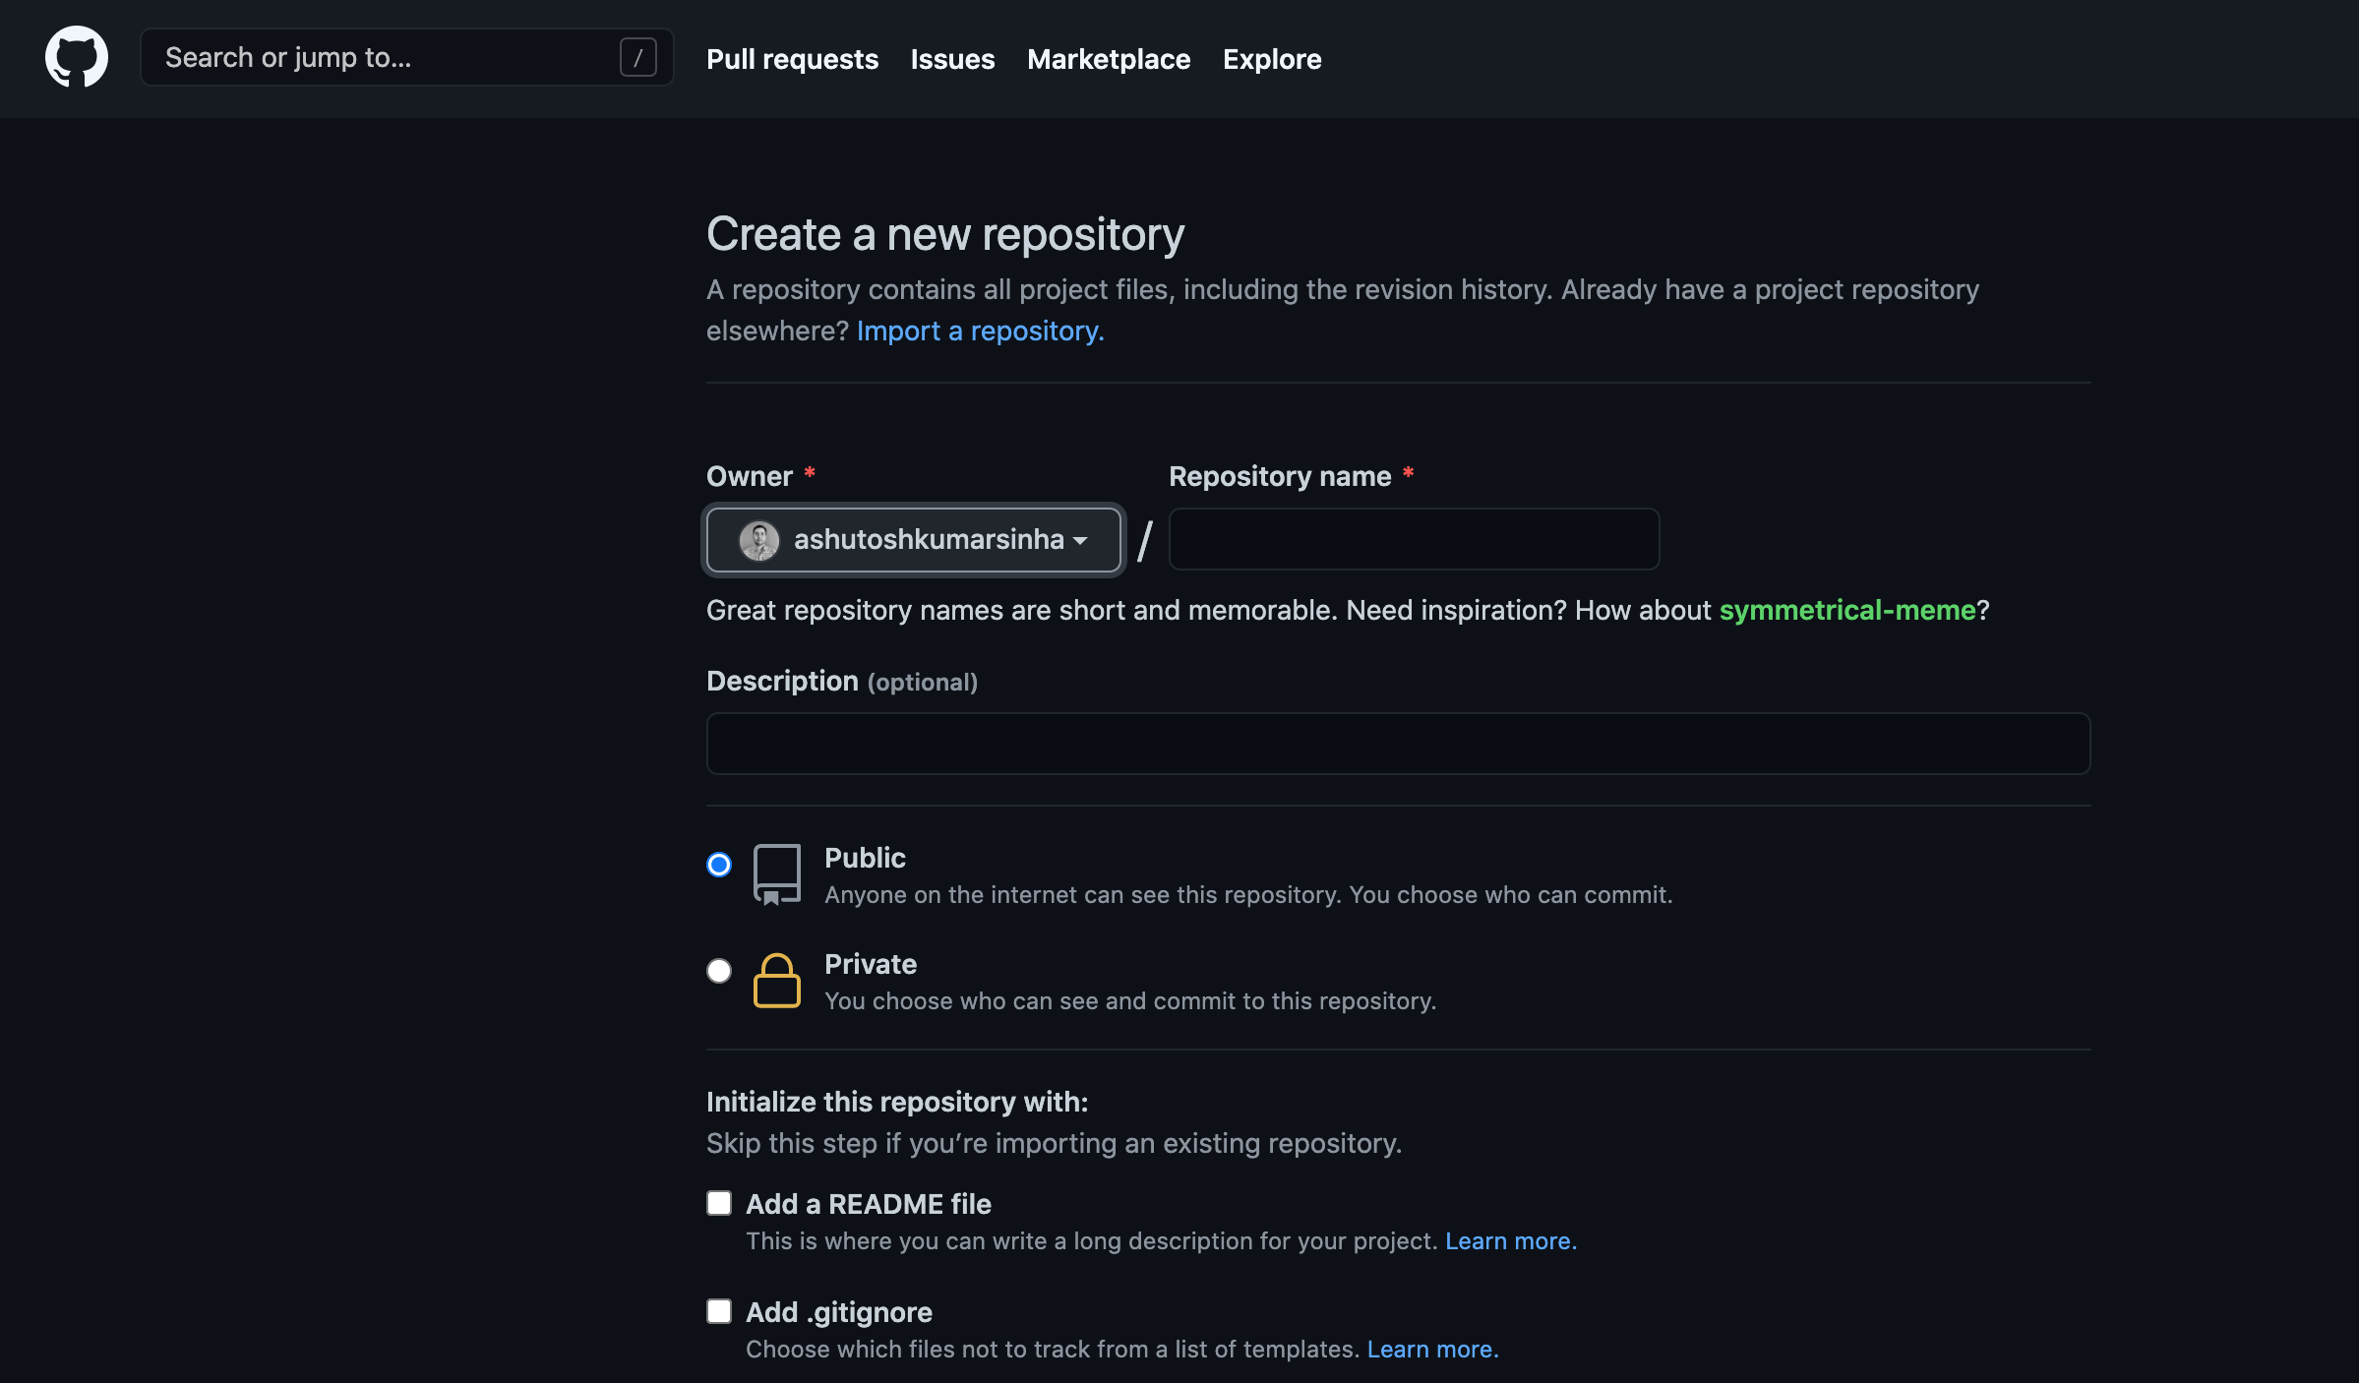Open Explore in the top navigation
This screenshot has width=2359, height=1383.
[x=1272, y=59]
